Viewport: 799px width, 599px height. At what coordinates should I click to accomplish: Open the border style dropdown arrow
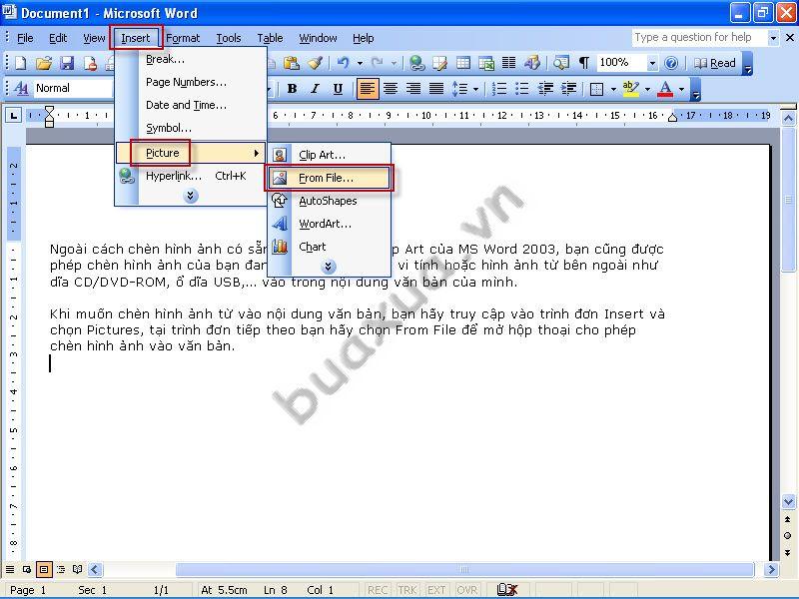(x=613, y=90)
